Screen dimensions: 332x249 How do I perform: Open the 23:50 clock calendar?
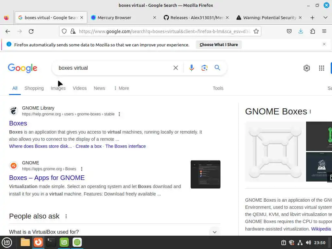click(319, 243)
